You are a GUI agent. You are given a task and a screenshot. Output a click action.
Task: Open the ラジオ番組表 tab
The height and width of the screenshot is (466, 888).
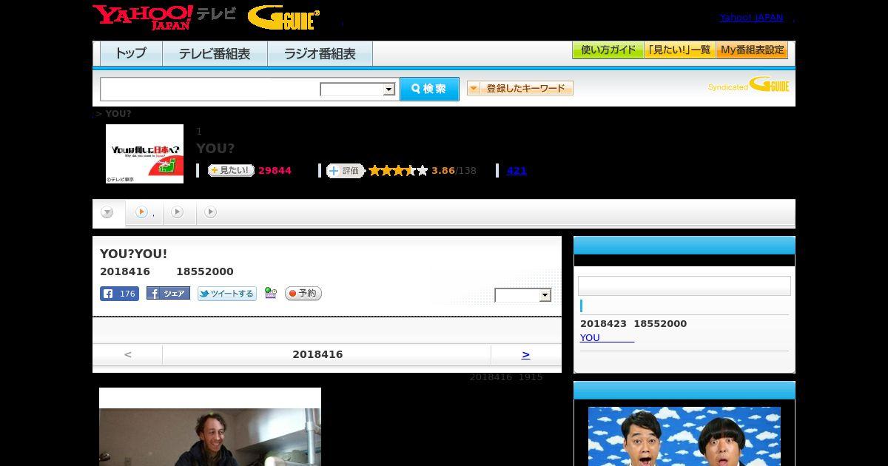(320, 54)
